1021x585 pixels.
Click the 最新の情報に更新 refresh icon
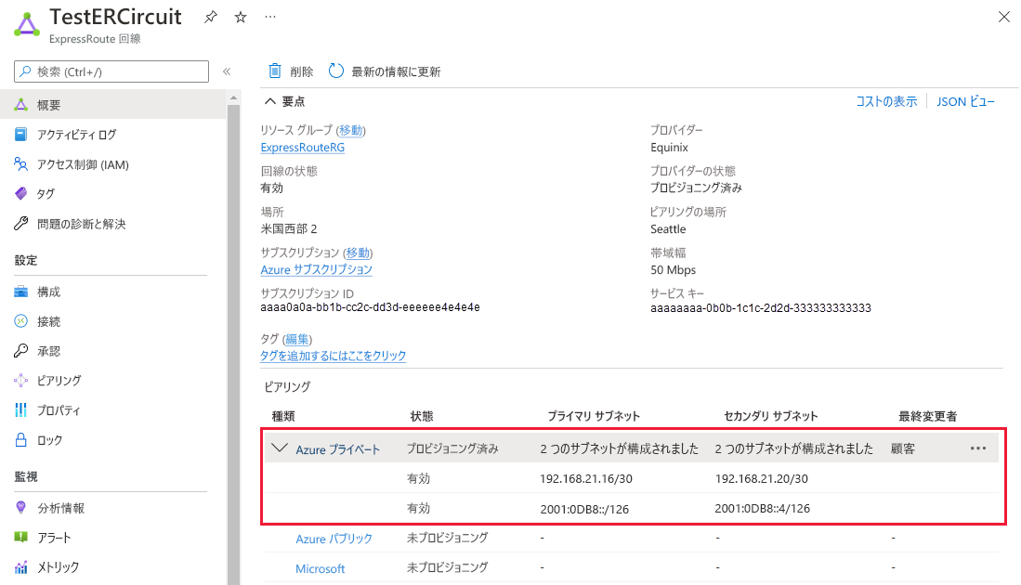click(x=336, y=71)
